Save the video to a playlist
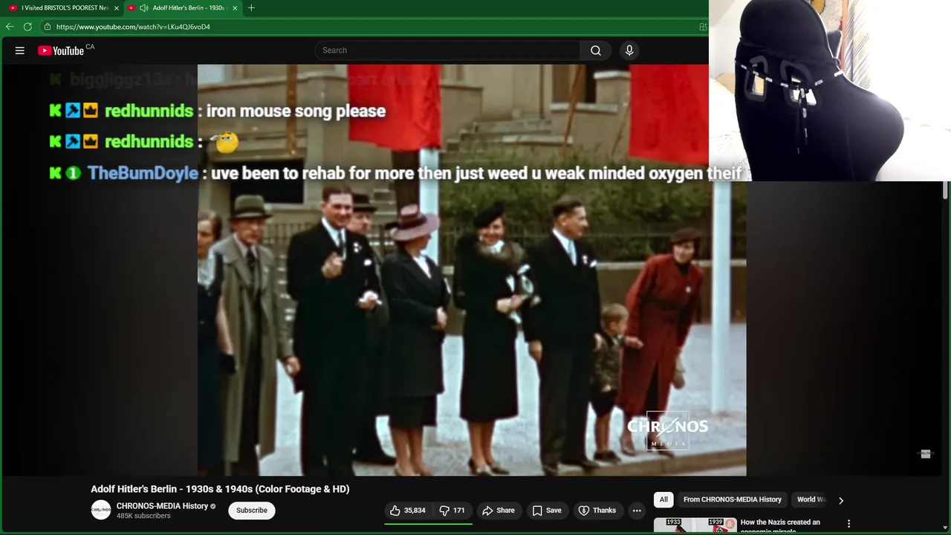 tap(547, 510)
